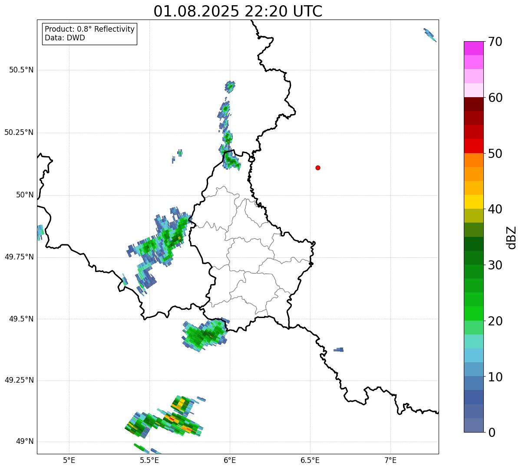
Task: Click the longitude label 5°E
Action: click(x=69, y=460)
